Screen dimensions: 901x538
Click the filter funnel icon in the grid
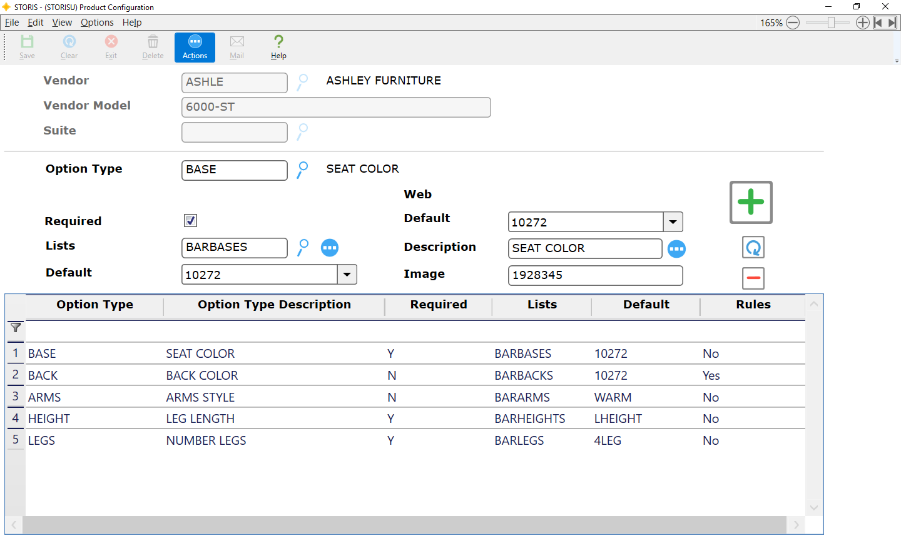pos(16,328)
